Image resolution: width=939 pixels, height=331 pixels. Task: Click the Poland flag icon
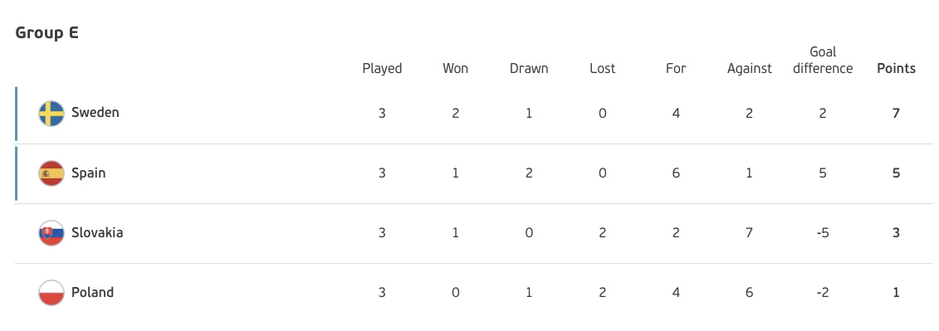click(51, 294)
